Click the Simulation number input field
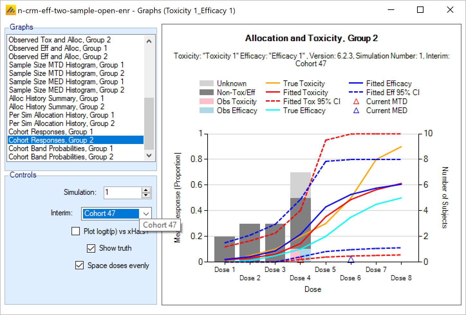Screen dimensions: 466x315 click(x=122, y=193)
